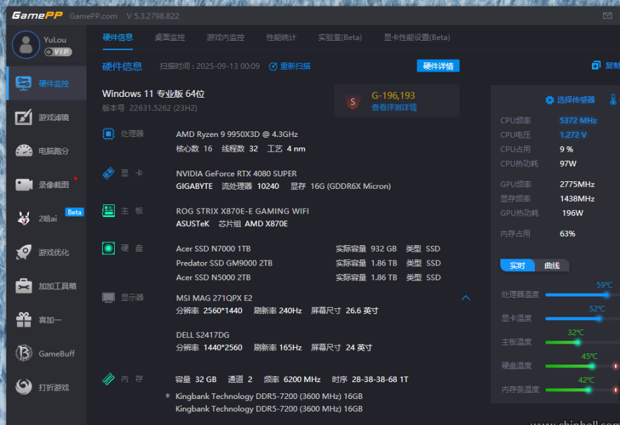Image resolution: width=620 pixels, height=425 pixels.
Task: Open the 实验室(Beta) tab
Action: click(x=340, y=37)
